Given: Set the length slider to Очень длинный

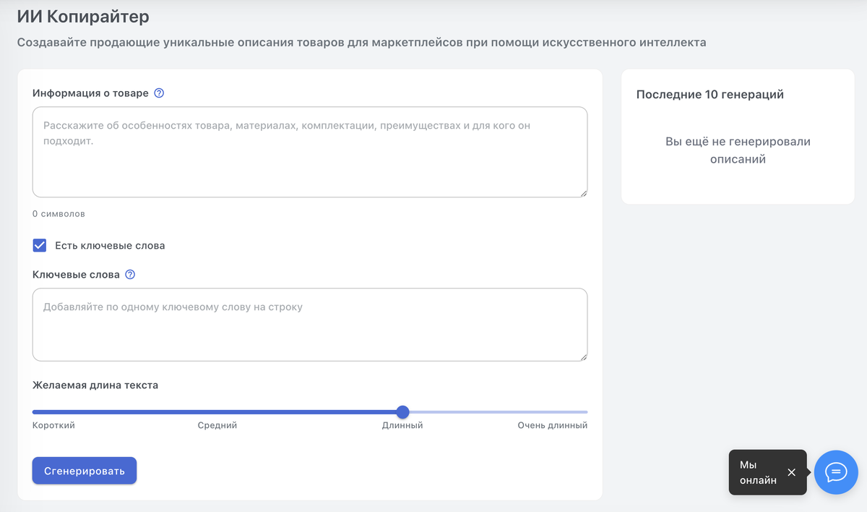Looking at the screenshot, I should coord(587,412).
